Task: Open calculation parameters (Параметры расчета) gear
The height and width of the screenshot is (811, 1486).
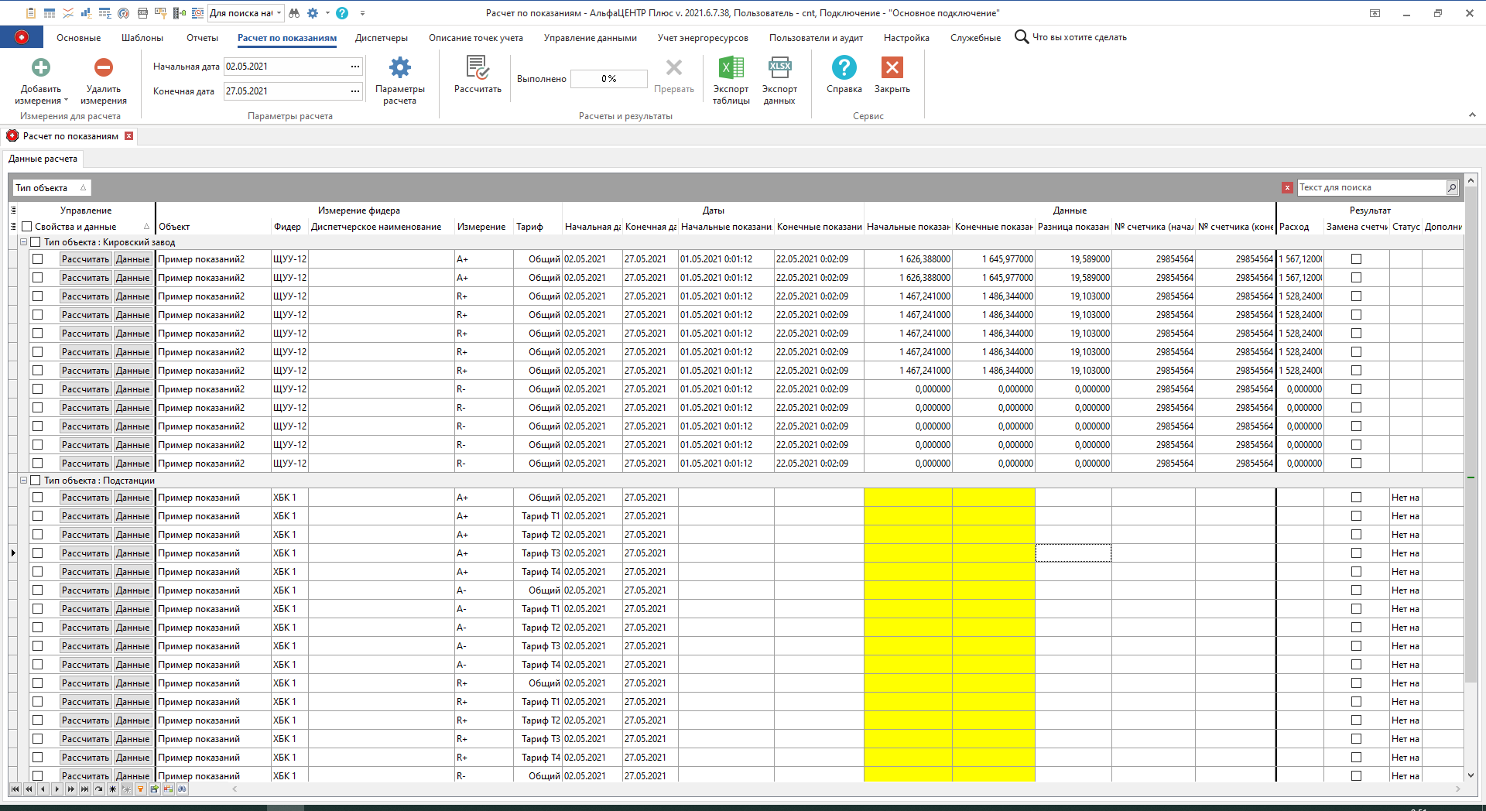Action: [x=399, y=68]
